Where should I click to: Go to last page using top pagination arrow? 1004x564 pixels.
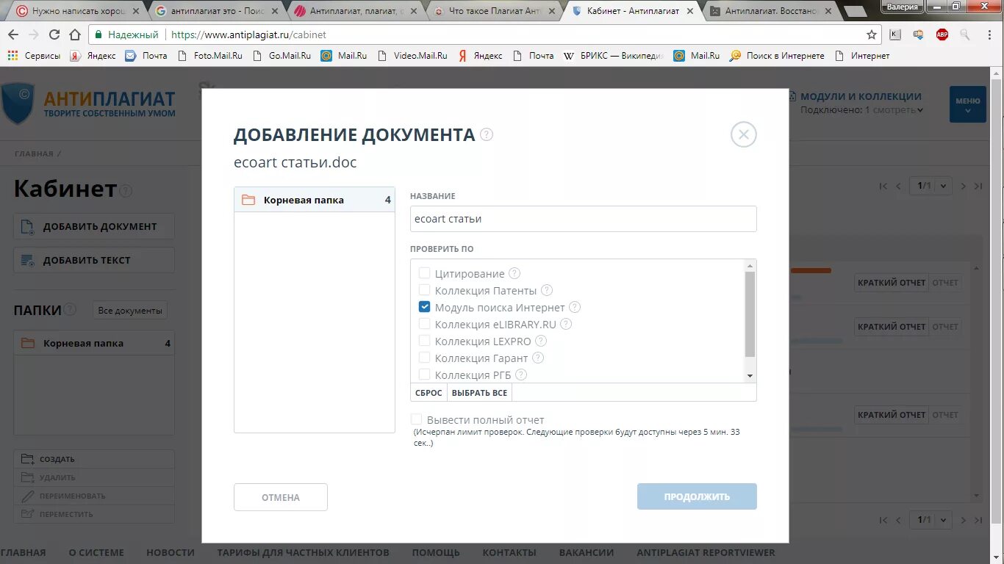[978, 187]
